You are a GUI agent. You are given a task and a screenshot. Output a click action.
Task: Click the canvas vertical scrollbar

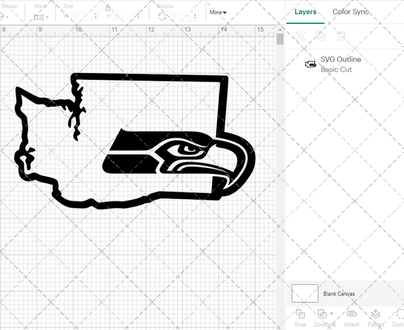click(280, 38)
